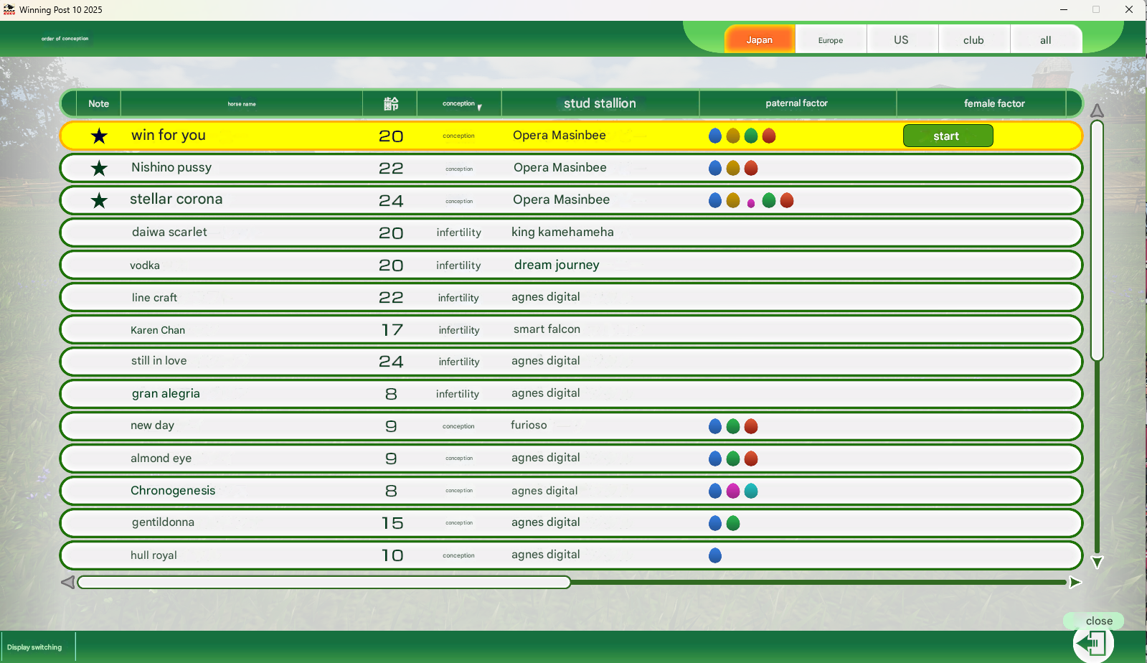
Task: Select the horse name Chronogenesis
Action: [173, 490]
